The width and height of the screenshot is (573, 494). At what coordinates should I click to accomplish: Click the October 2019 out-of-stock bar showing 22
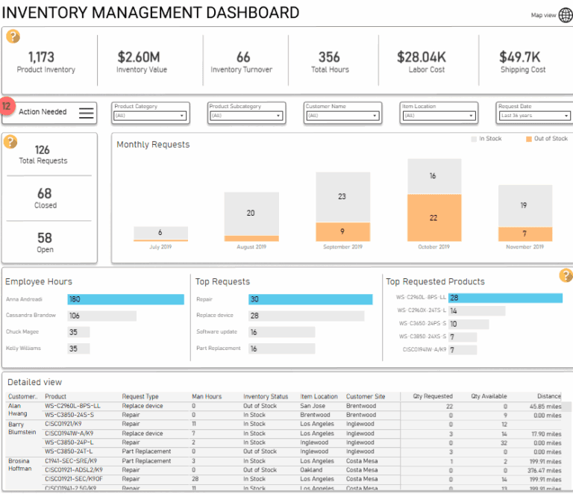pos(434,218)
